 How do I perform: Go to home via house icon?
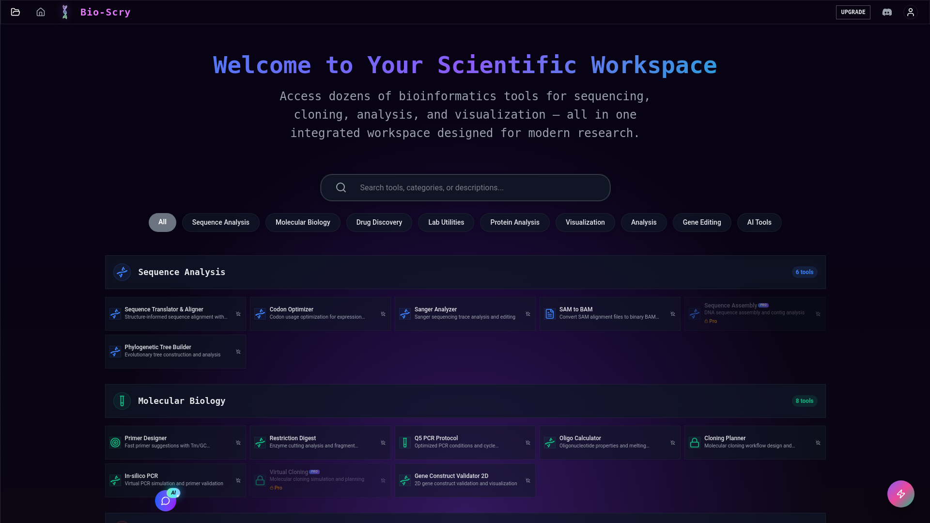point(41,12)
